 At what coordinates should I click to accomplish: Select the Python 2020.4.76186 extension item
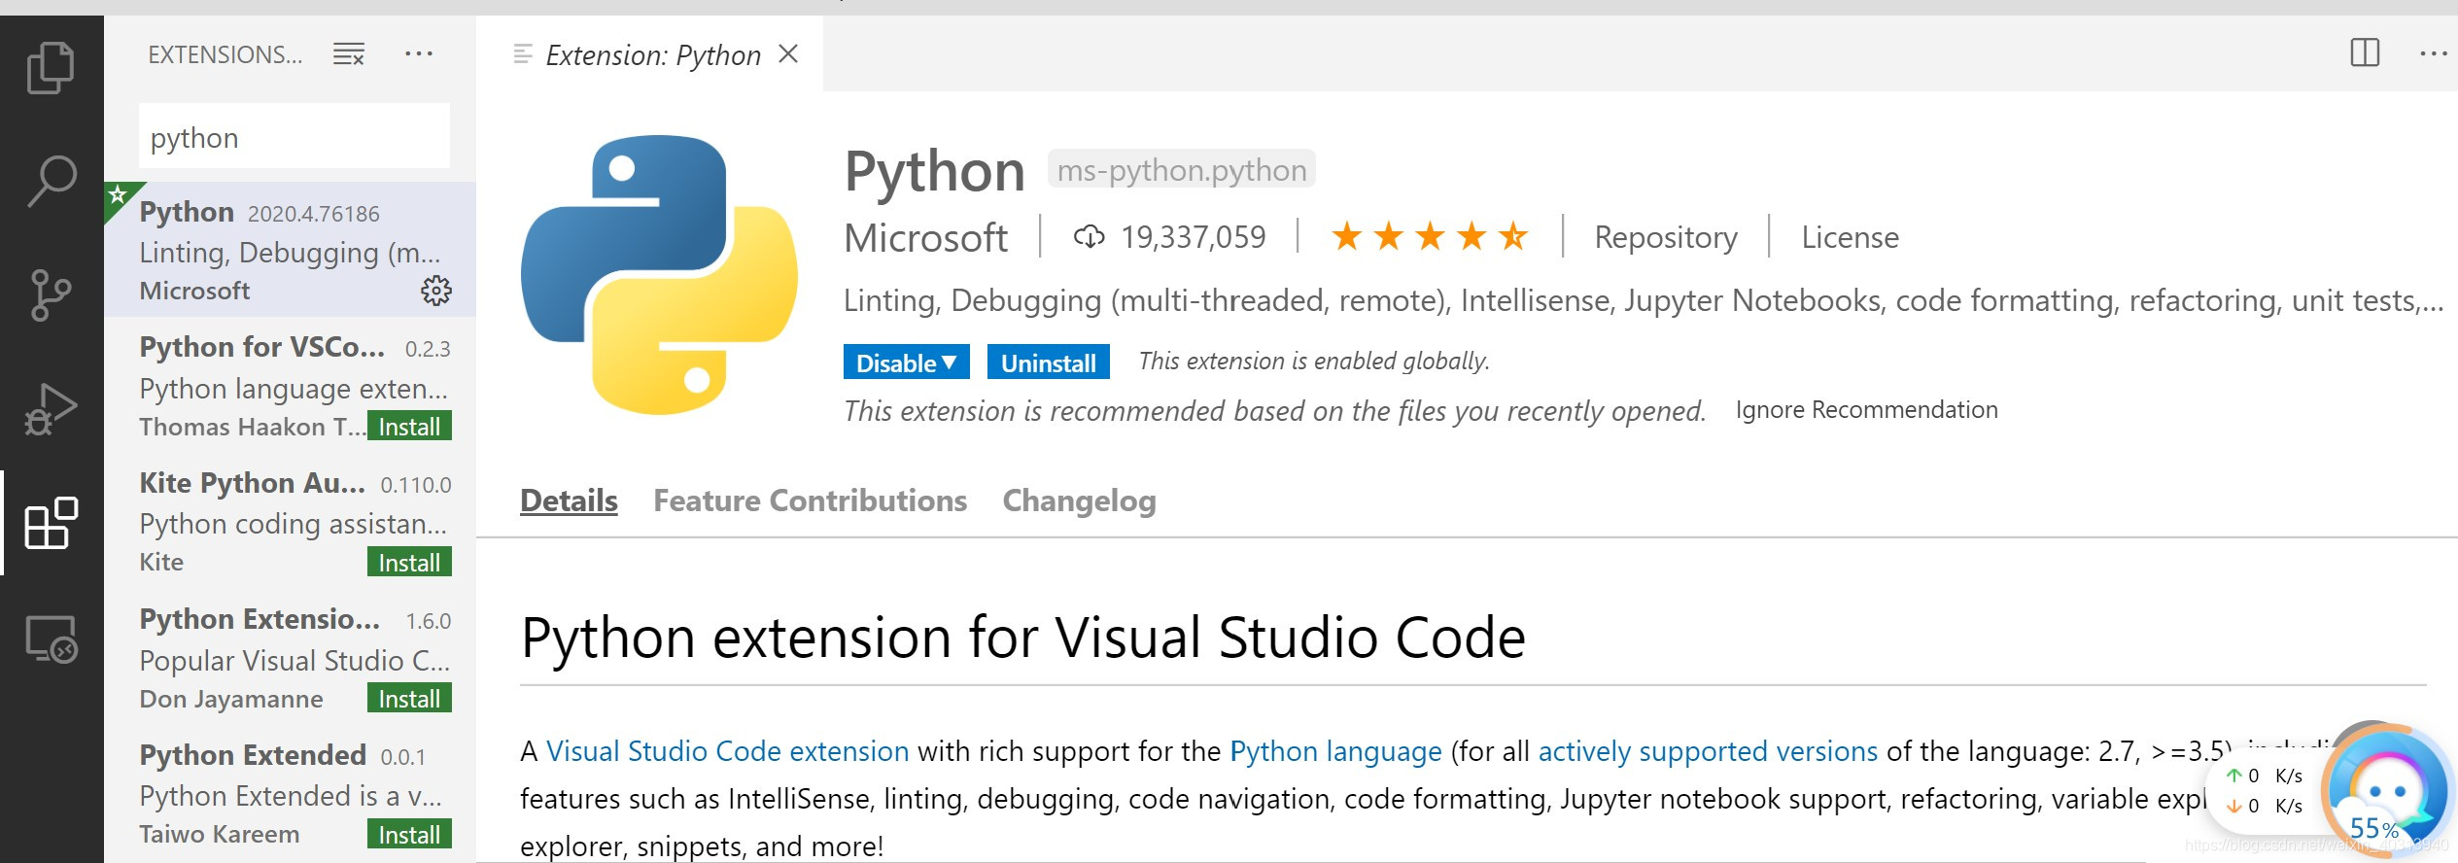click(290, 250)
